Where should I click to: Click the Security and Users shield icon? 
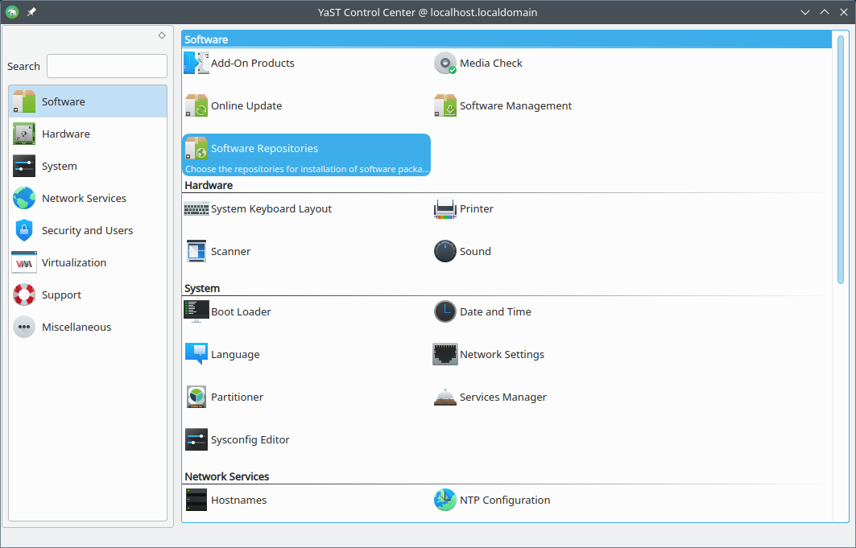(24, 230)
